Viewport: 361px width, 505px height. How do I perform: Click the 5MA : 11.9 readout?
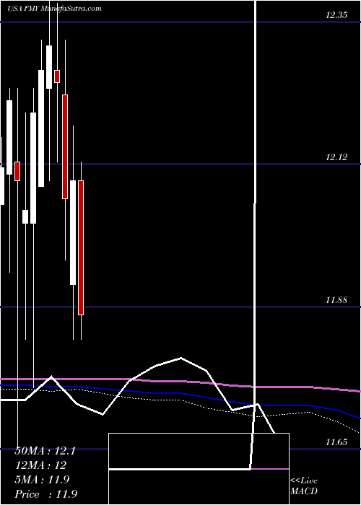[42, 480]
